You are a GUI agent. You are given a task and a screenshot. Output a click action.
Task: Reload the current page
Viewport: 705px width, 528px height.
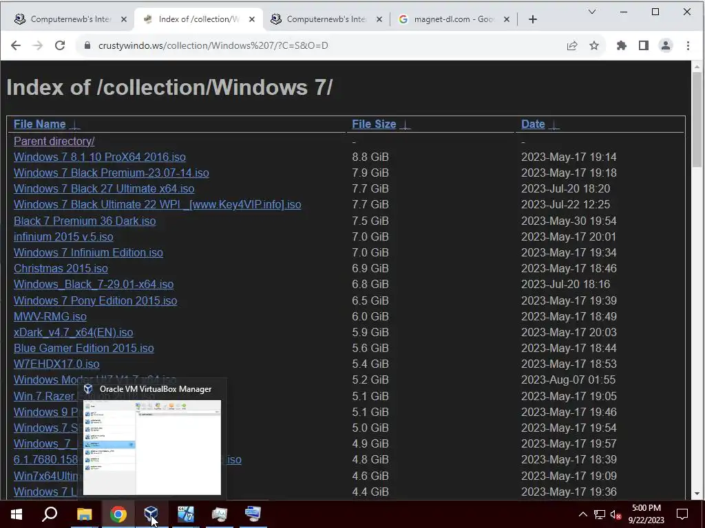[x=60, y=45]
